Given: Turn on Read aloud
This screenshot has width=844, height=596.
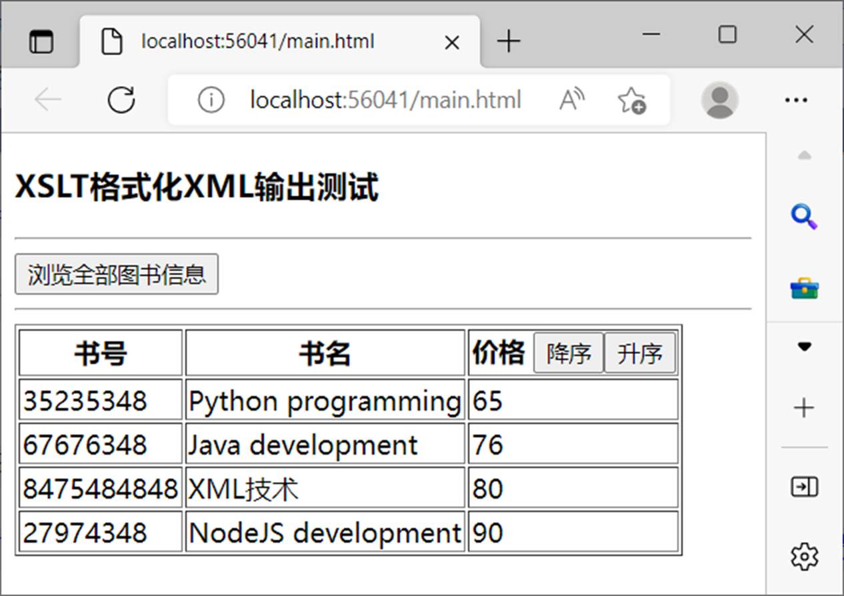Looking at the screenshot, I should [x=571, y=100].
